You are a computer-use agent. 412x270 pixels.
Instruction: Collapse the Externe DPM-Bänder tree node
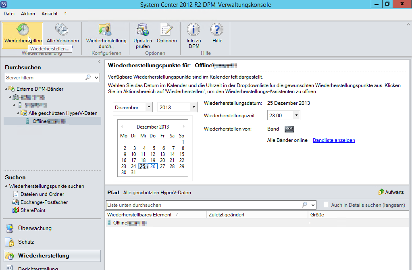pos(6,89)
